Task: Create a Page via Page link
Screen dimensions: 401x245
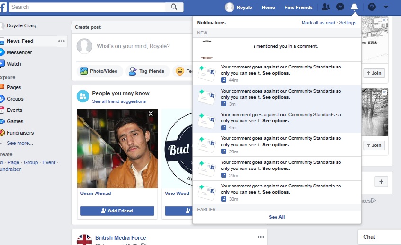Action: coord(13,162)
